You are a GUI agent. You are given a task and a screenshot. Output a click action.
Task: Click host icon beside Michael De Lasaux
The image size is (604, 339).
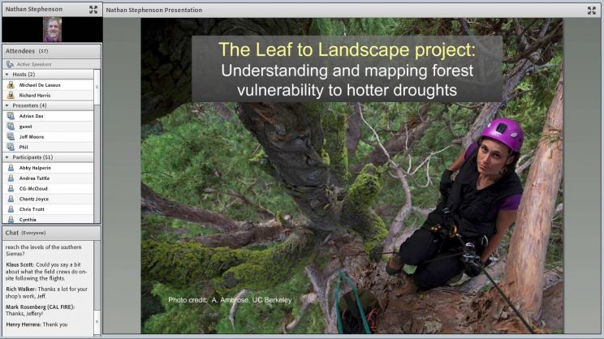(11, 84)
